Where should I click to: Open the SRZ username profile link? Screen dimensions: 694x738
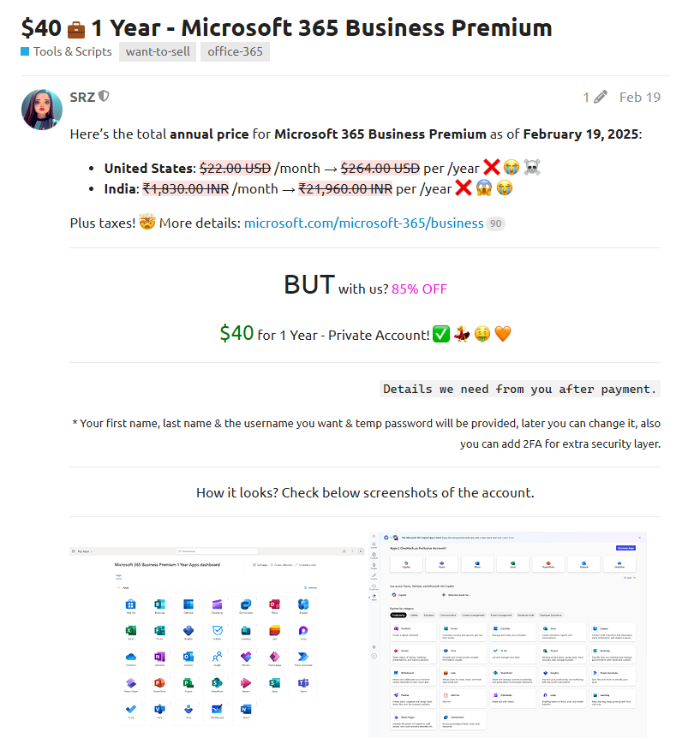[x=82, y=97]
